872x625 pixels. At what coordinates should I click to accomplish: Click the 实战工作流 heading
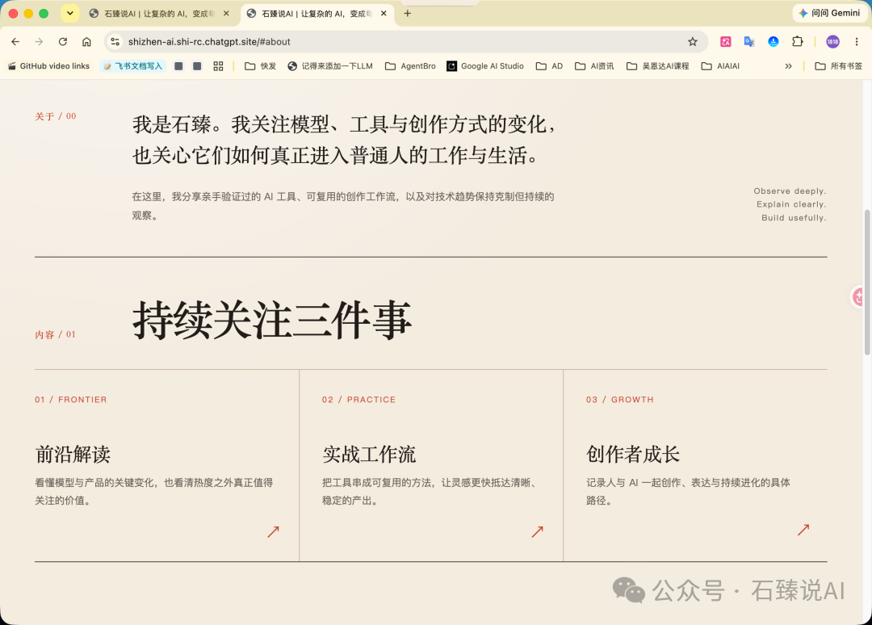click(369, 455)
